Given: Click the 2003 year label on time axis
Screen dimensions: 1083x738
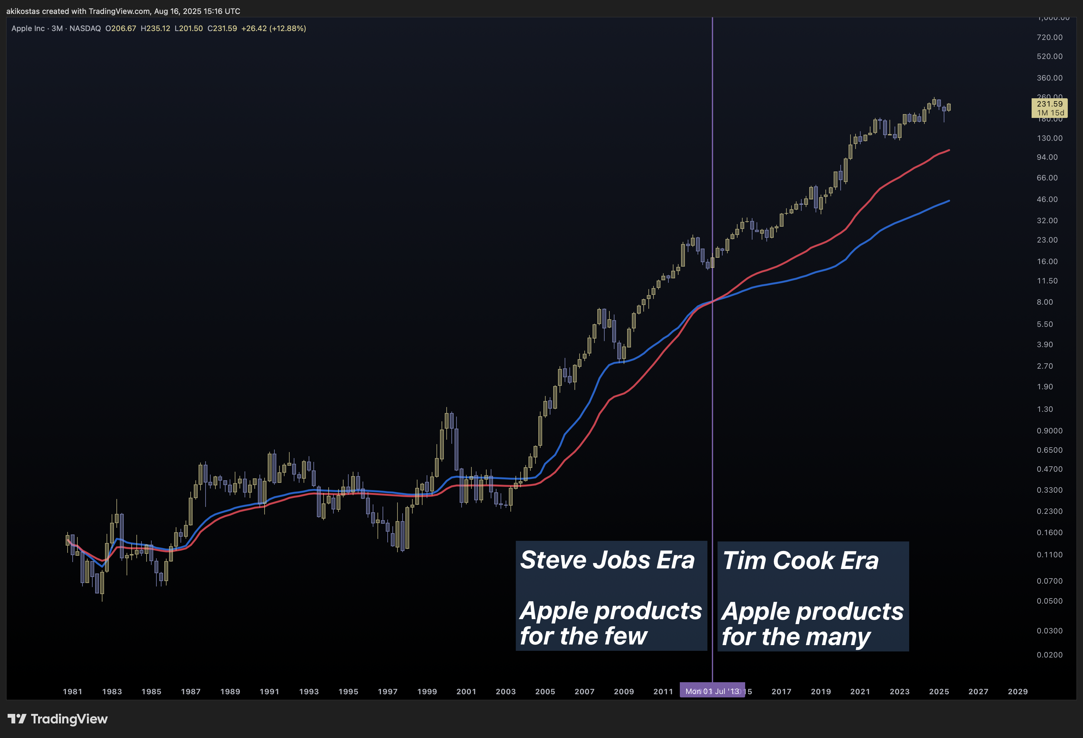Looking at the screenshot, I should 506,692.
